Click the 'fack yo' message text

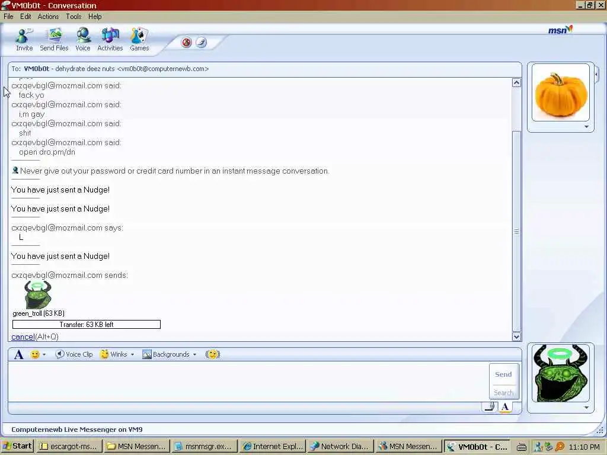pos(31,95)
